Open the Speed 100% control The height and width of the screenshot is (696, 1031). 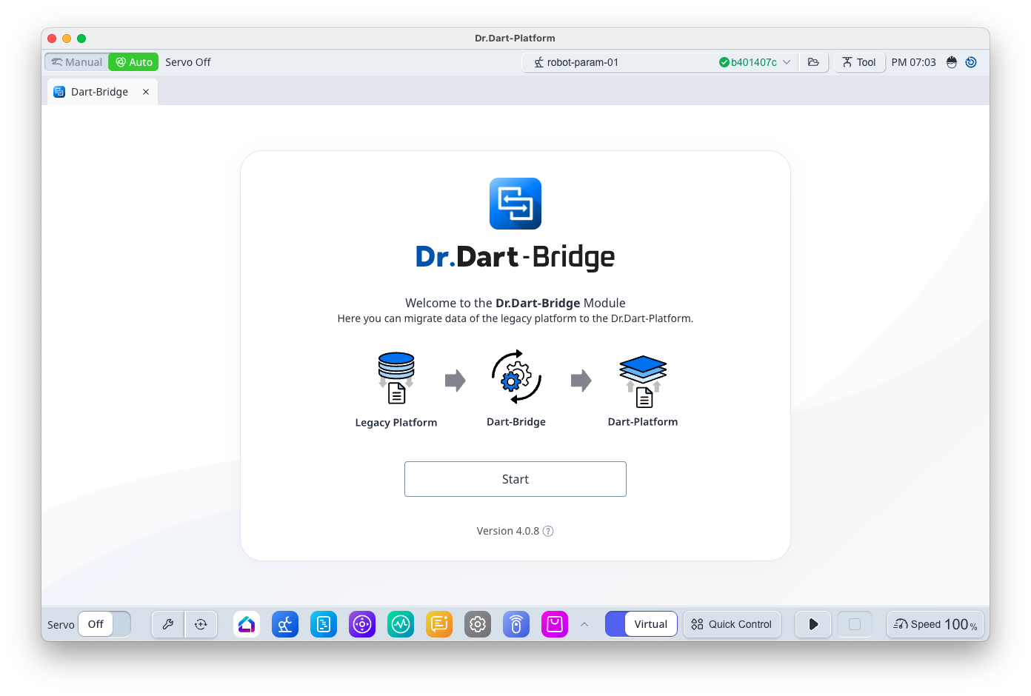(x=935, y=624)
